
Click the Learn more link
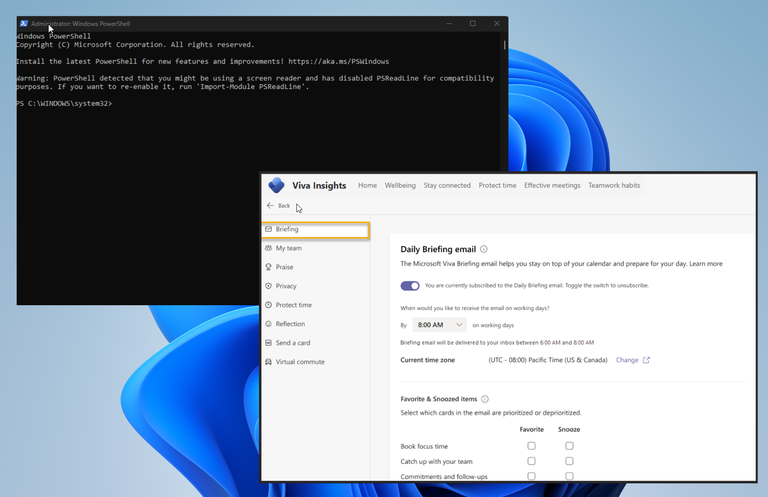pyautogui.click(x=706, y=264)
